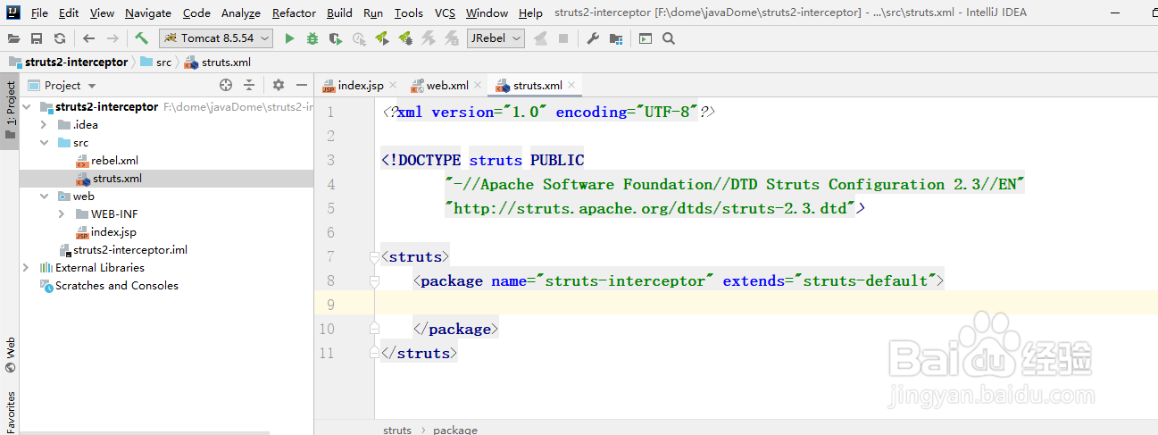The image size is (1158, 435).
Task: Open the VCS menu
Action: click(445, 13)
